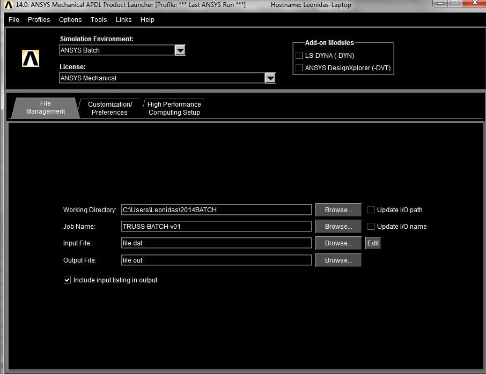Browse for the Output File
The width and height of the screenshot is (486, 374).
[x=338, y=260]
